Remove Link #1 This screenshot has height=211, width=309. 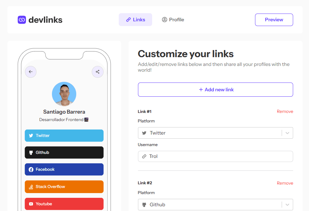point(285,112)
